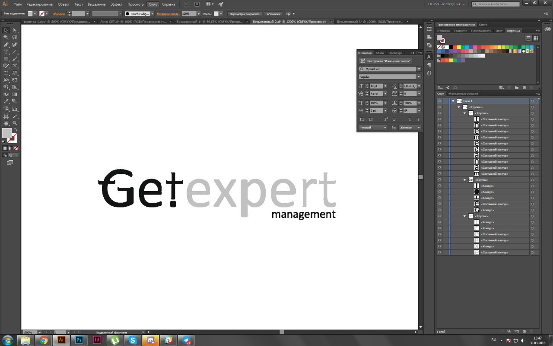Toggle Strikethrough in Character panel
This screenshot has height=346, width=553.
pyautogui.click(x=418, y=119)
